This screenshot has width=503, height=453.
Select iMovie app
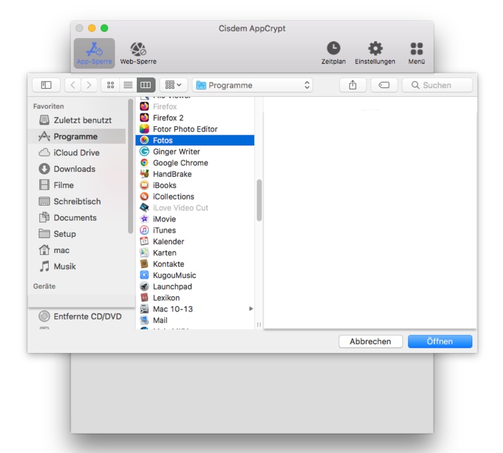click(x=195, y=219)
